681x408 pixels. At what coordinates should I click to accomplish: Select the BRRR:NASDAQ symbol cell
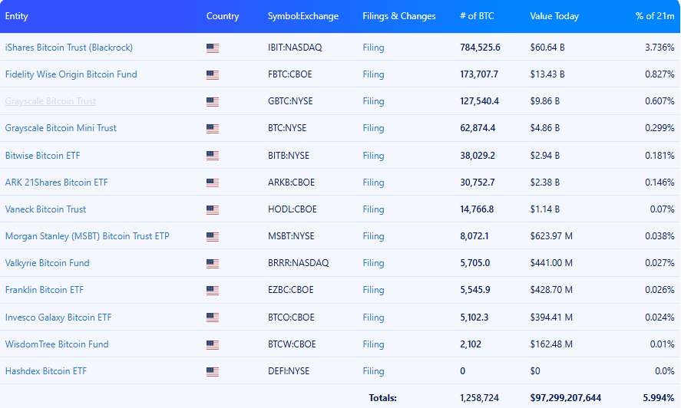(x=299, y=263)
